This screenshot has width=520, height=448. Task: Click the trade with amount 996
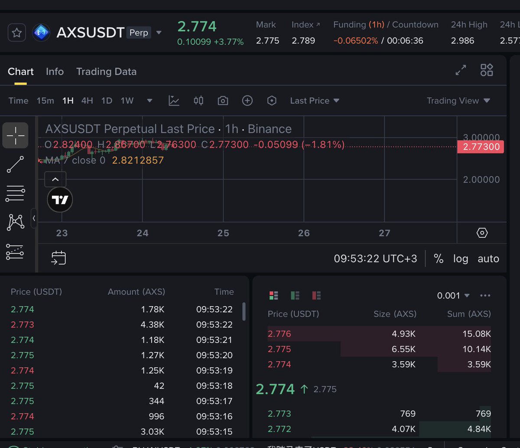122,416
